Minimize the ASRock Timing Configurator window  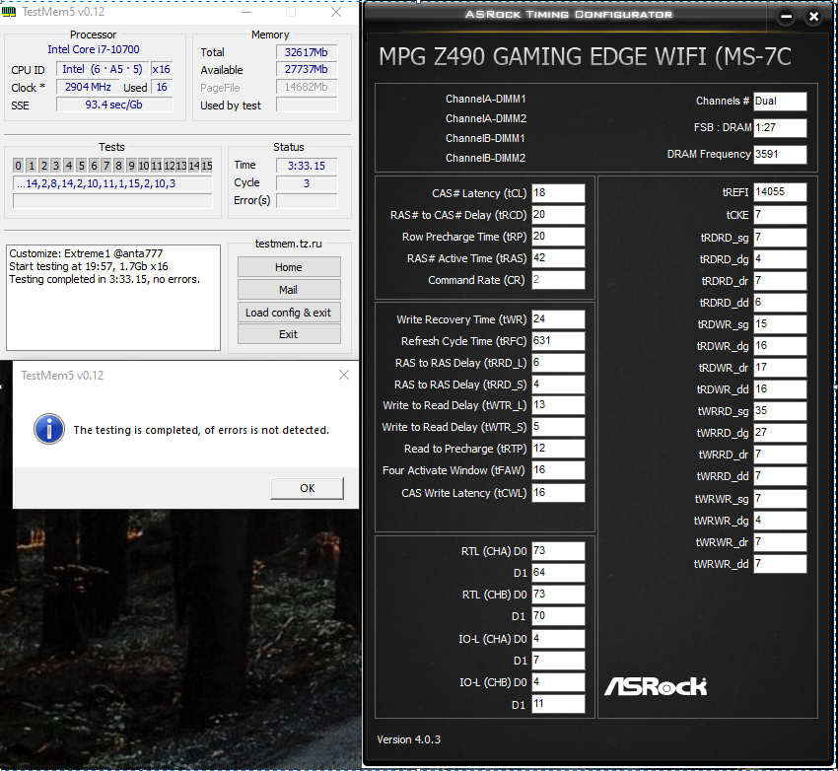coord(786,17)
